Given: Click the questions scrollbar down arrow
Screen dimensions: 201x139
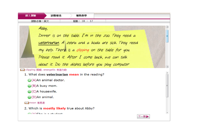Looking at the screenshot, I should coord(167,112).
